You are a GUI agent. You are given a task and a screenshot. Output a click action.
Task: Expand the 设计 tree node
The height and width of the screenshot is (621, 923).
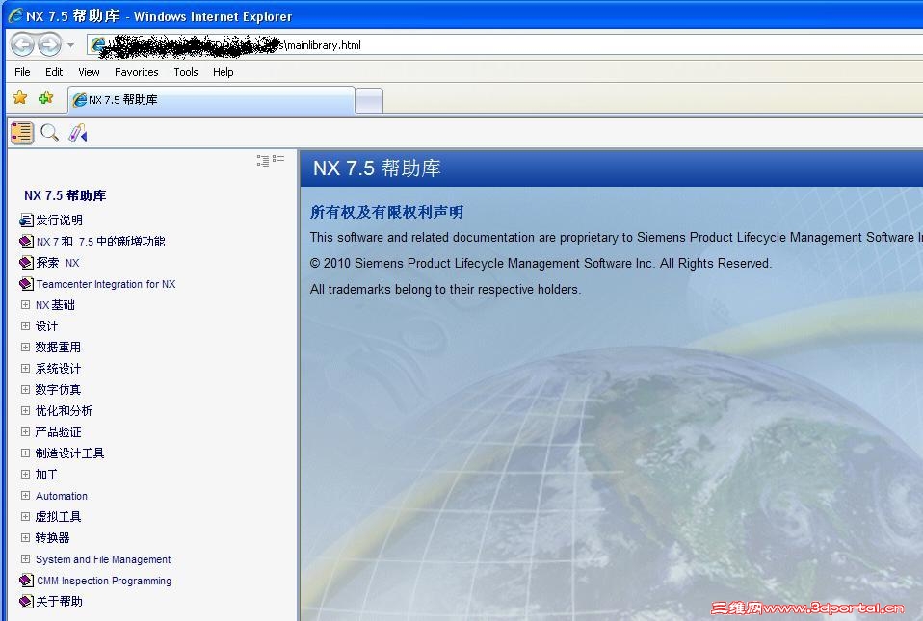point(25,325)
